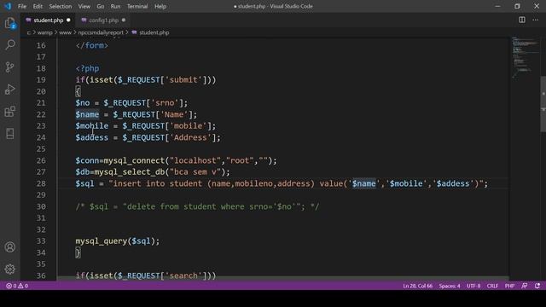Image resolution: width=546 pixels, height=307 pixels.
Task: Click the "bca sem v" database name string
Action: click(x=195, y=172)
